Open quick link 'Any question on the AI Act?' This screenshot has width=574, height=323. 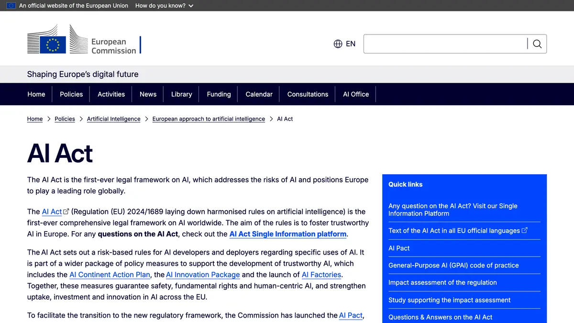pyautogui.click(x=453, y=210)
